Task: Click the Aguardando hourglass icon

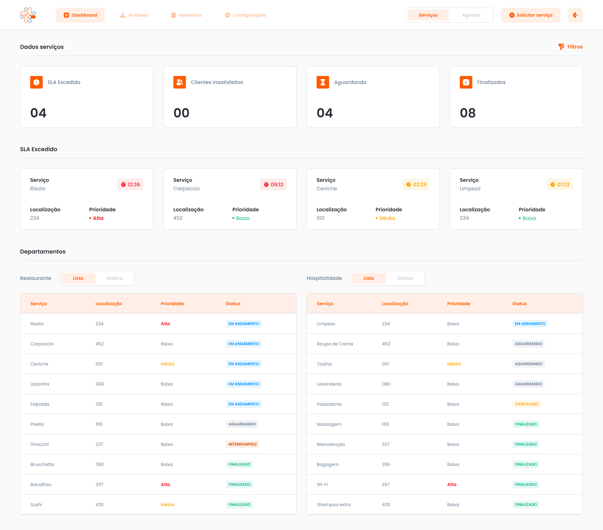Action: pos(323,82)
